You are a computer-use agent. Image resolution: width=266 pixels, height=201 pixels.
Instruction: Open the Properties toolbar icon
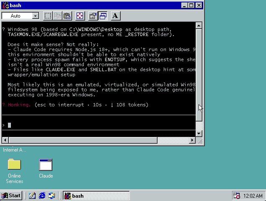point(93,16)
